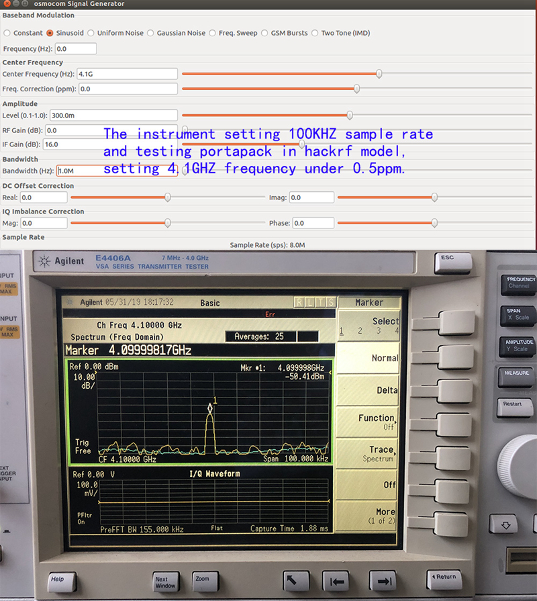Click the down arrow key on the instrument

[x=504, y=524]
